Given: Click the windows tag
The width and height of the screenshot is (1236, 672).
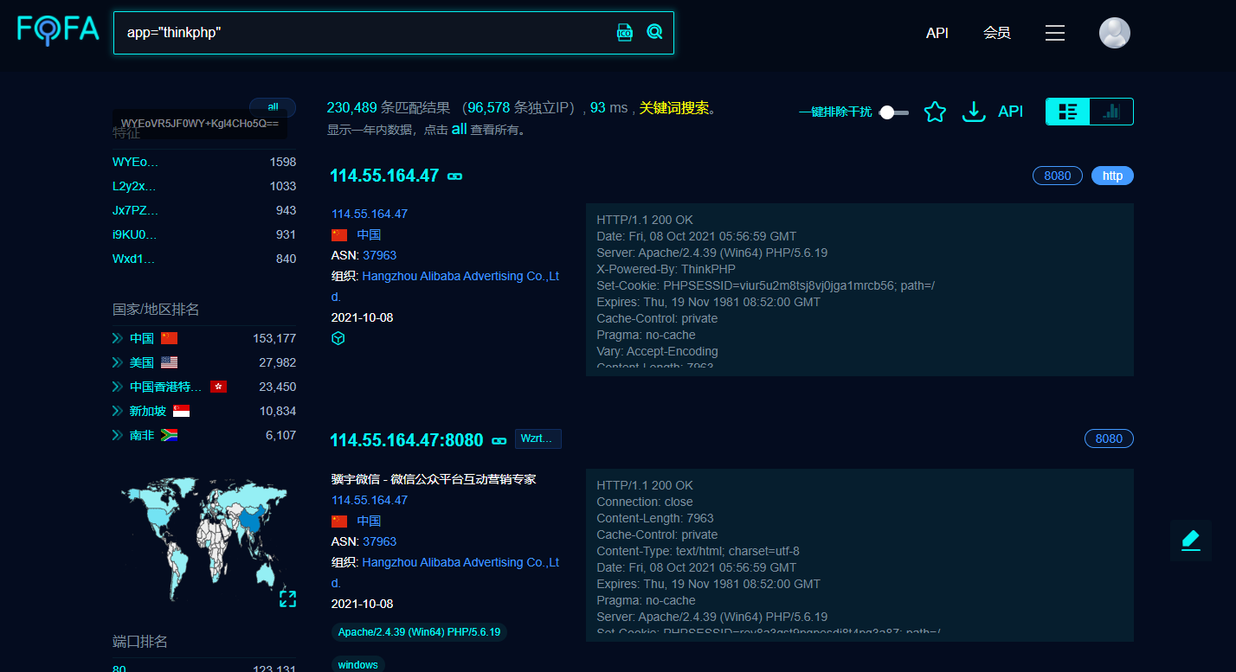Looking at the screenshot, I should (x=358, y=665).
